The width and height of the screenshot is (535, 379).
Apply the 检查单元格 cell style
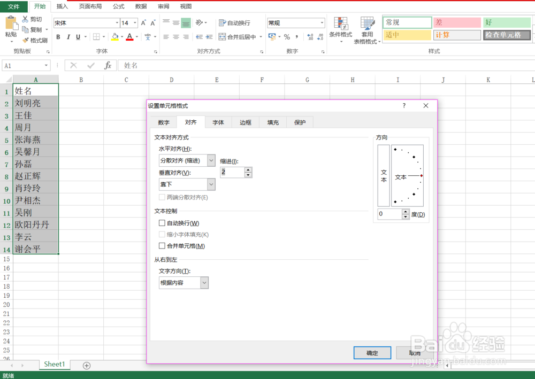507,35
